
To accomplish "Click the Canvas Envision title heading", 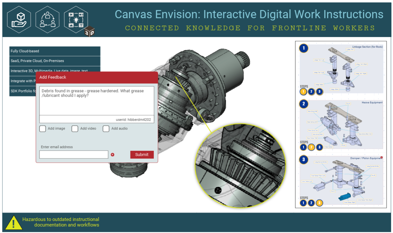I will [x=249, y=14].
